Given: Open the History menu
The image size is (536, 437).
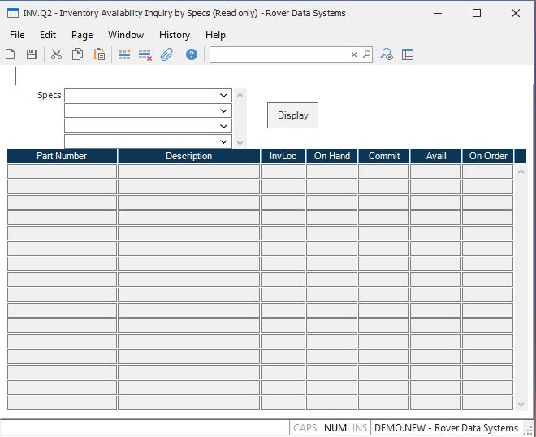Looking at the screenshot, I should pyautogui.click(x=174, y=35).
